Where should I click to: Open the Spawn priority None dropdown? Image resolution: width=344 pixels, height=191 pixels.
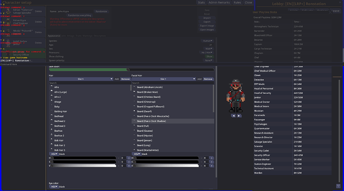coord(208,60)
